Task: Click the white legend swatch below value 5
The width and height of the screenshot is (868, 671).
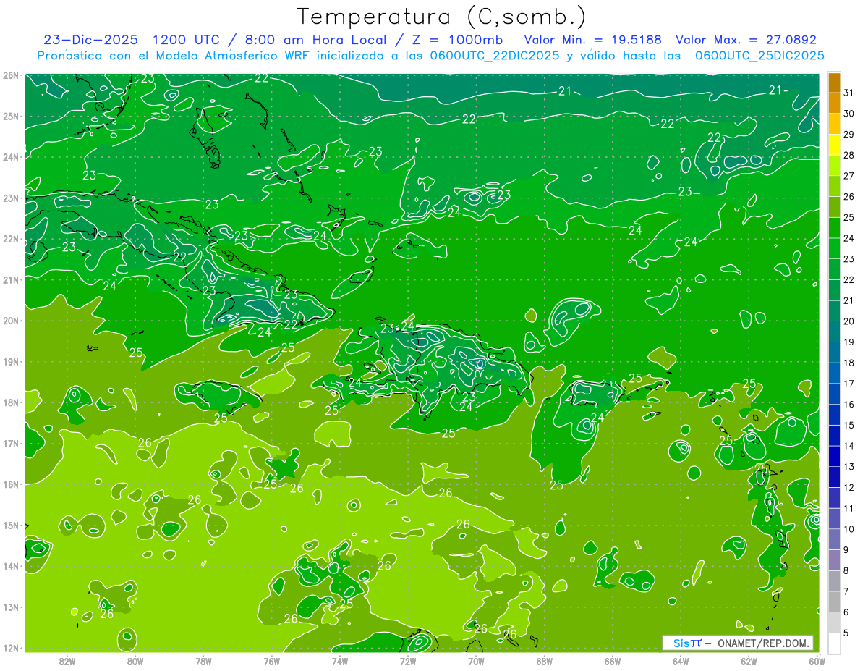Action: 834,643
